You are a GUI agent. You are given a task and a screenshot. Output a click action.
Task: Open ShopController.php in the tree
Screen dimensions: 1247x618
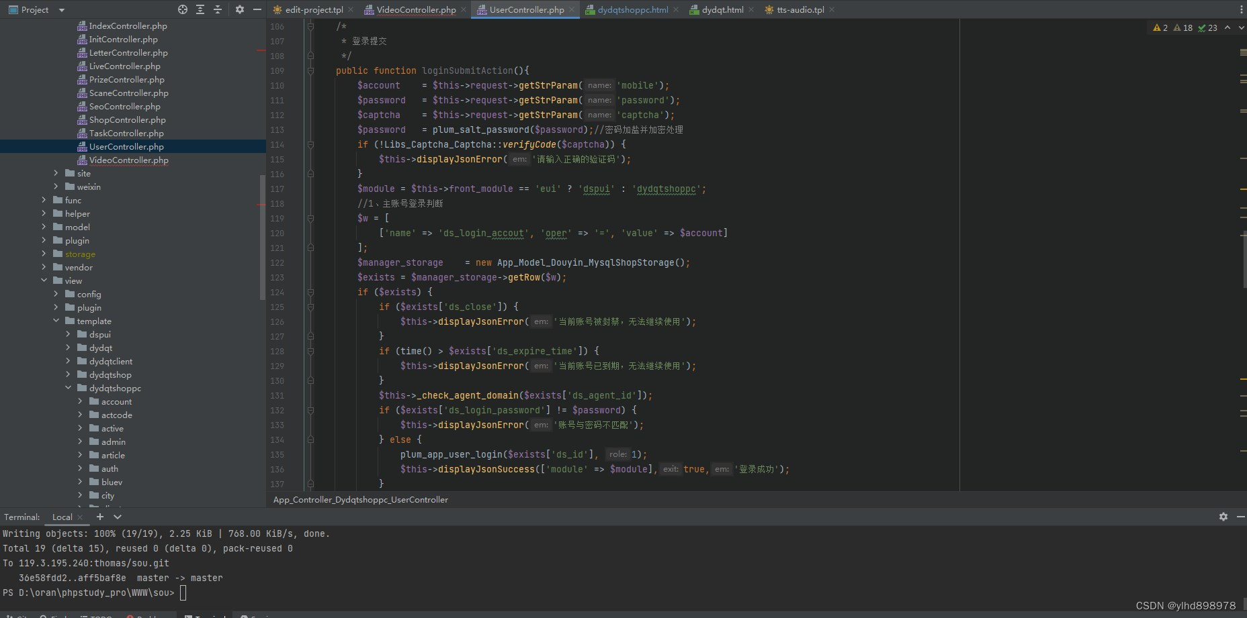pos(121,119)
